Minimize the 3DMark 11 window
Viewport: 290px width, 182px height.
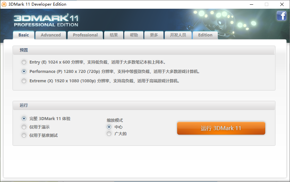pos(251,4)
